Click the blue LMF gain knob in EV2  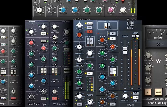click(x=102, y=77)
